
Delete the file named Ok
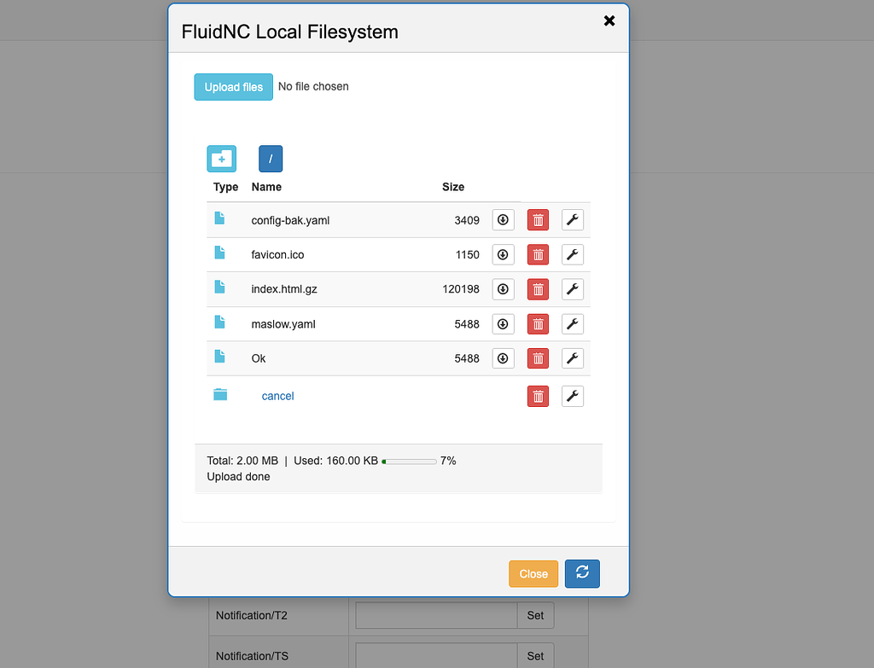[x=538, y=358]
